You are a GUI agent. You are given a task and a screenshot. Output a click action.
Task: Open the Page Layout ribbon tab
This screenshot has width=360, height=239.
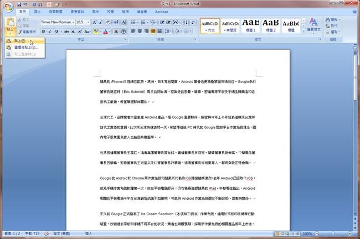[55, 12]
